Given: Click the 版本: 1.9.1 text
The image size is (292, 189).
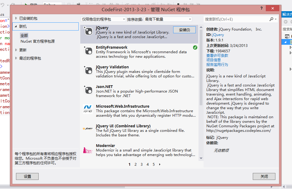Looking at the screenshot, I should click(215, 40).
